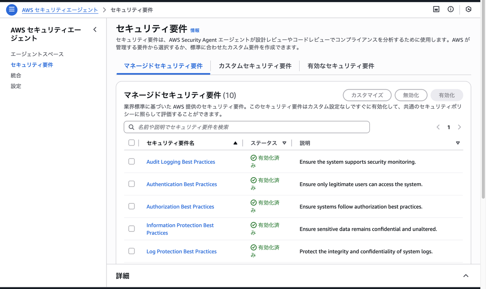Click セキュリティ要件名 column header
The height and width of the screenshot is (289, 486).
pyautogui.click(x=171, y=143)
